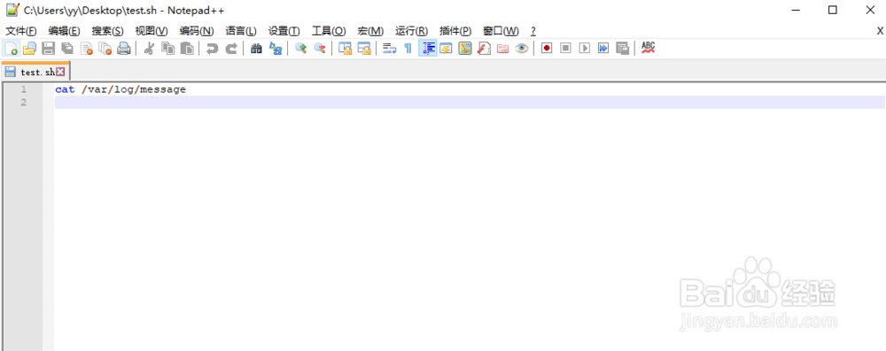Image resolution: width=886 pixels, height=351 pixels.
Task: Open the 语言(L) menu
Action: [241, 31]
